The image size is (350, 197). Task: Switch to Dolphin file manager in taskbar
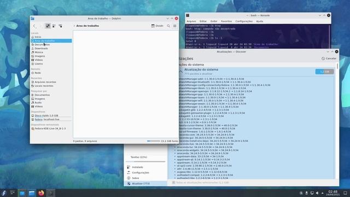point(32,193)
